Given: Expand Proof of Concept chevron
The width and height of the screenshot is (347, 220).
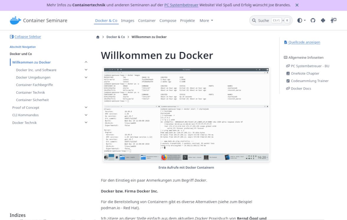Looking at the screenshot, I should (86, 107).
